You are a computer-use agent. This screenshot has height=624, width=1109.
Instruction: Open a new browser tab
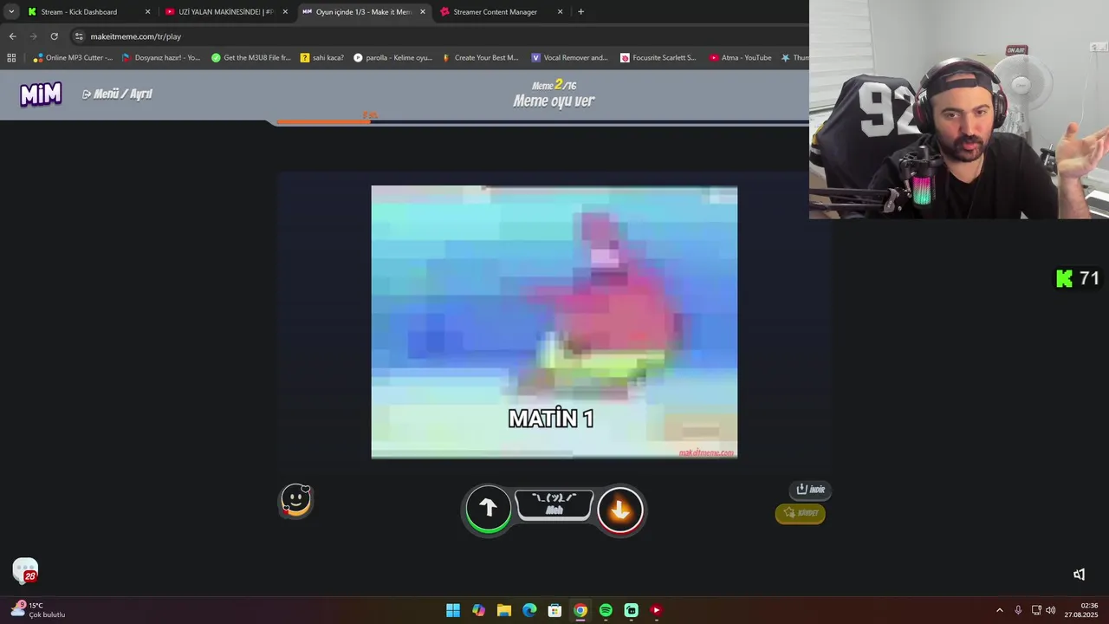(x=580, y=12)
